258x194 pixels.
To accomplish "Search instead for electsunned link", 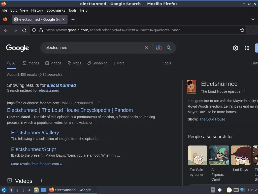I will pyautogui.click(x=49, y=90).
